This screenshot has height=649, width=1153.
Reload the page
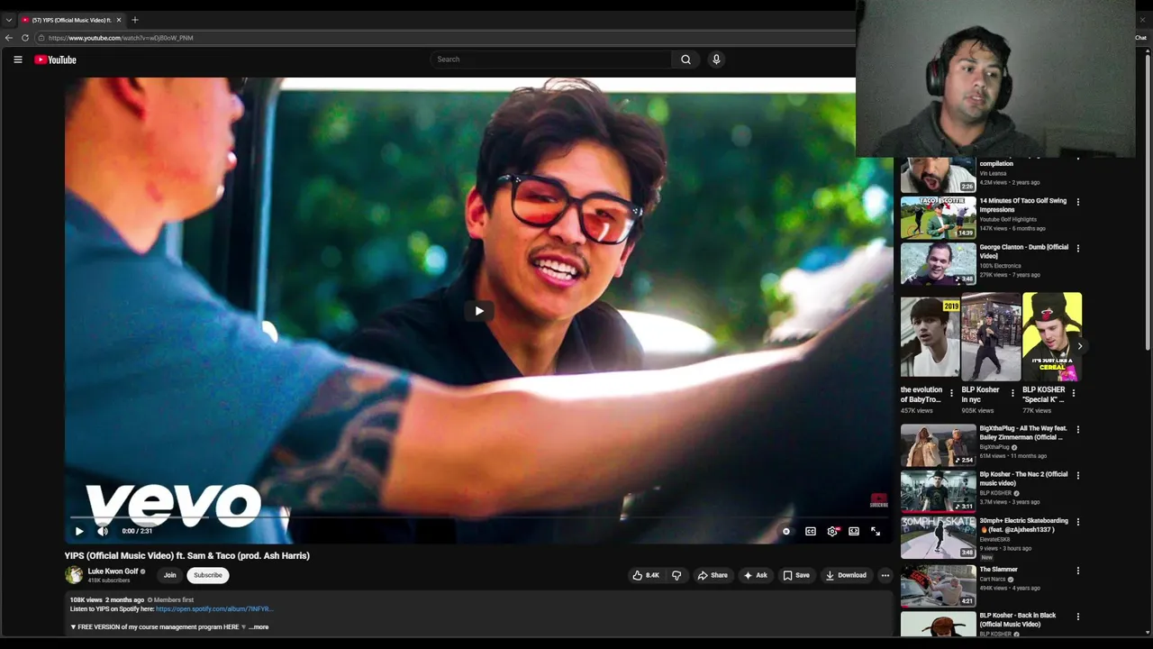[25, 38]
